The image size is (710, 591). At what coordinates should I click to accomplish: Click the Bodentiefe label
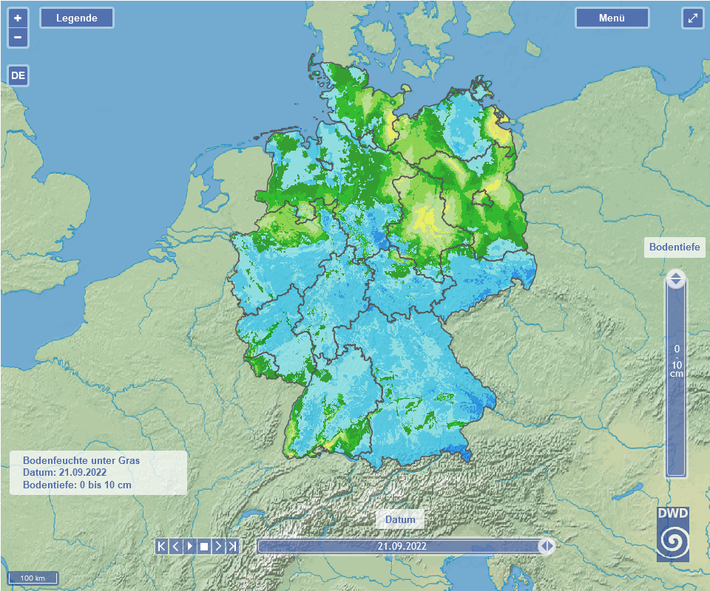[x=674, y=247]
